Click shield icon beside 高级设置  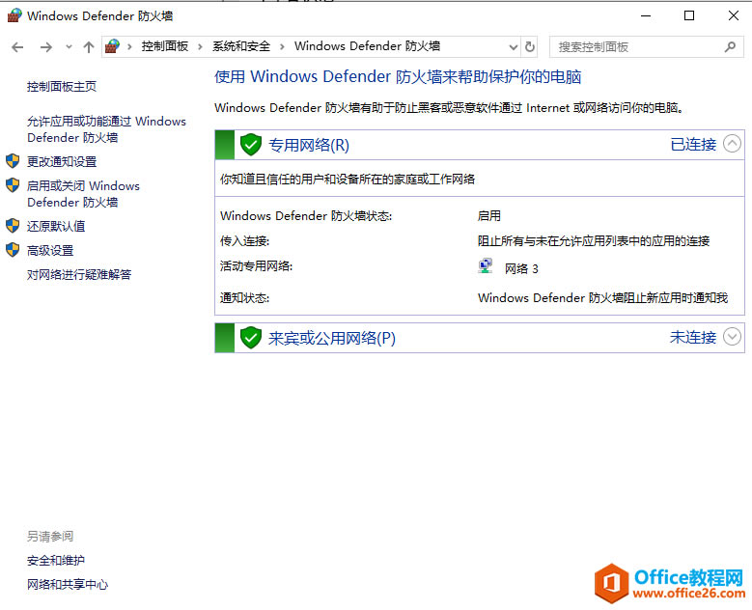coord(13,250)
